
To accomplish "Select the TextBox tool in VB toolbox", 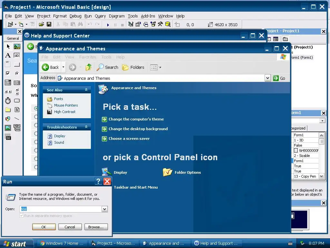I will click(17, 56).
